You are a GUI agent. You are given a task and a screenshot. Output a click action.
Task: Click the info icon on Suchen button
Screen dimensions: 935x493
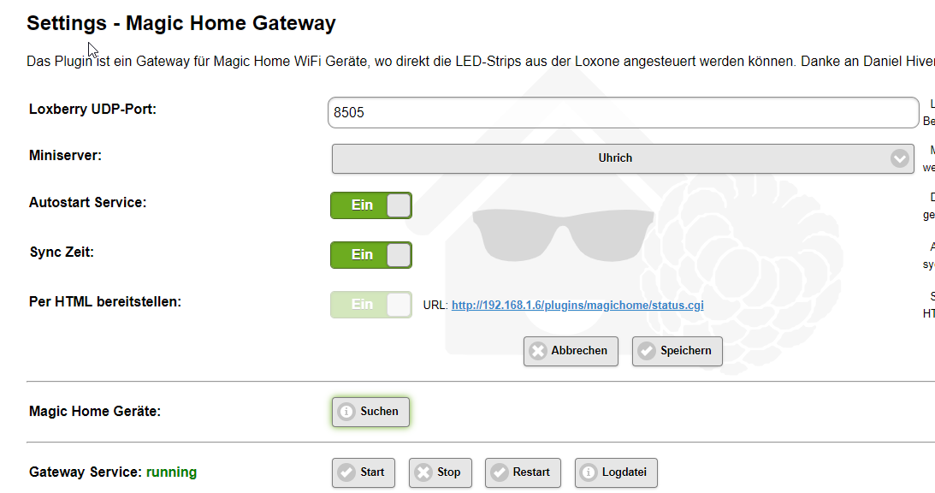(346, 412)
